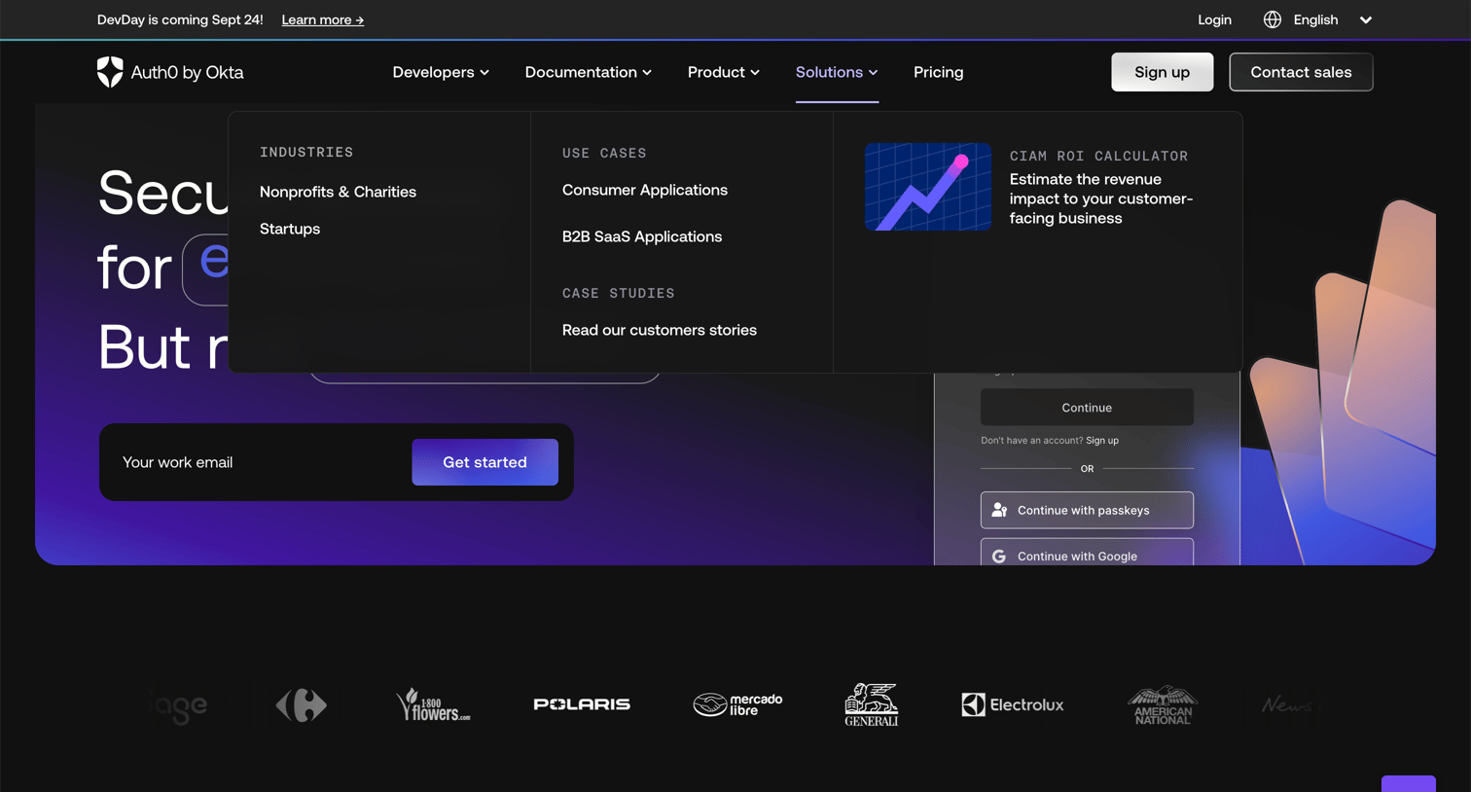Expand the English language dropdown chevron

[1366, 19]
